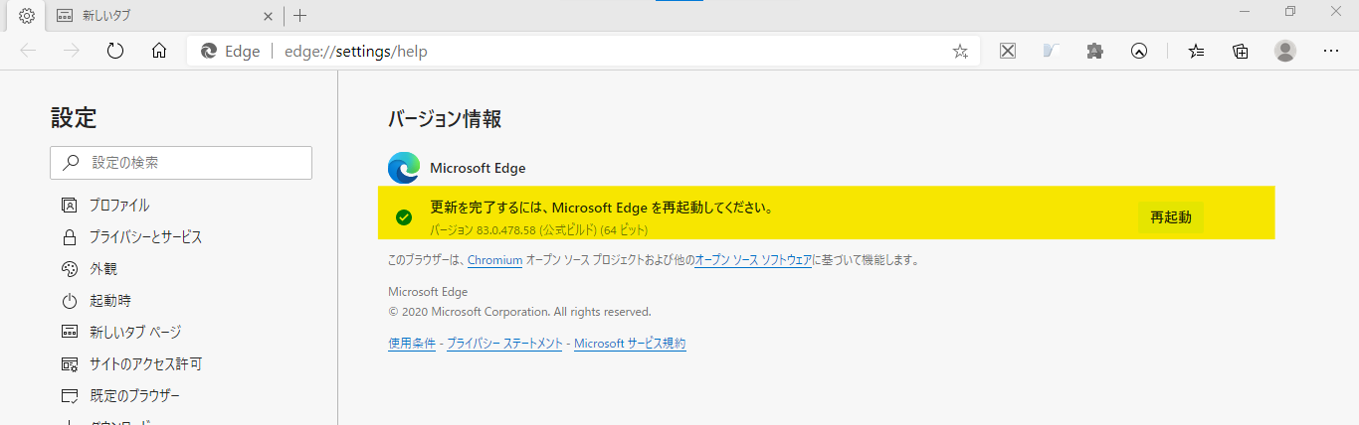Click the gray flag extension icon

pyautogui.click(x=1052, y=51)
